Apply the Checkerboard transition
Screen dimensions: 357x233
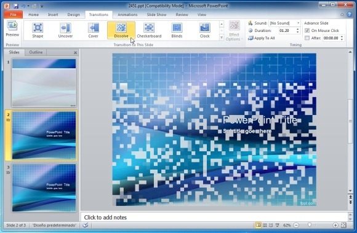[149, 30]
